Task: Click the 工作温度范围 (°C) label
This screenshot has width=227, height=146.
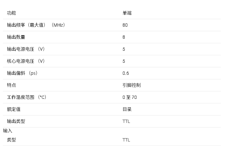Action: (x=26, y=97)
